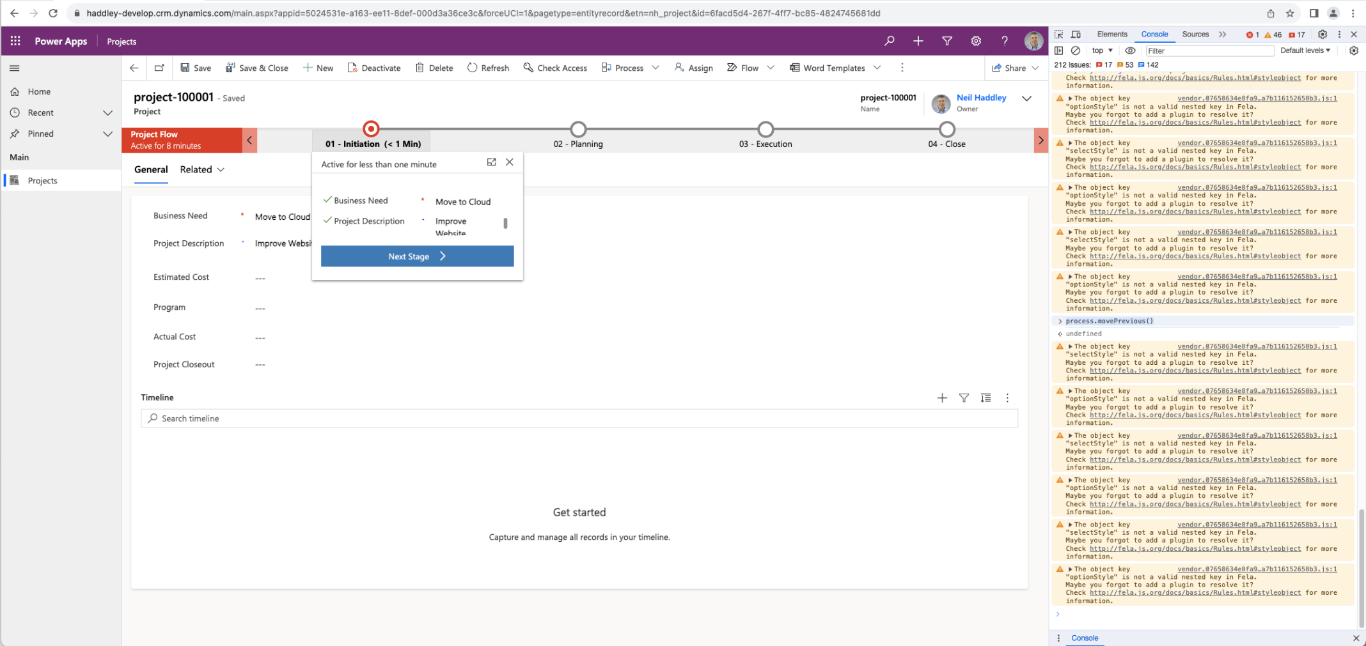
Task: Toggle DevTools device toolbar icon
Action: 1076,35
